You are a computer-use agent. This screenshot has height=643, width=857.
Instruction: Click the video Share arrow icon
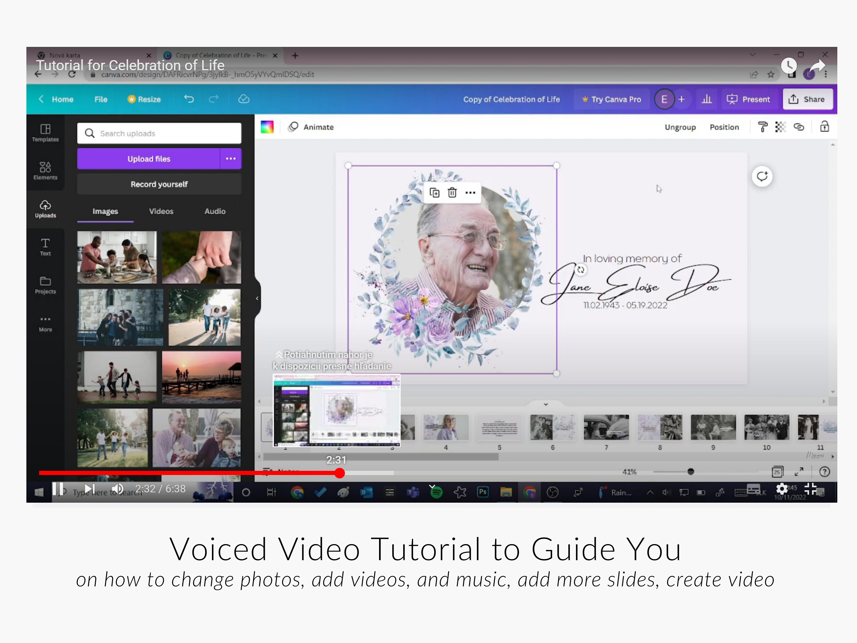click(x=817, y=66)
